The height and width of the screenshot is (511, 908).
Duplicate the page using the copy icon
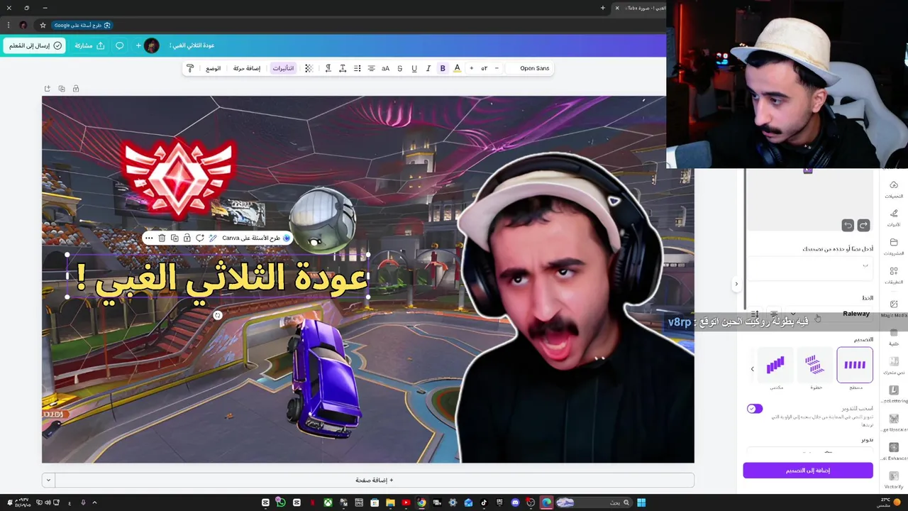[x=62, y=89]
